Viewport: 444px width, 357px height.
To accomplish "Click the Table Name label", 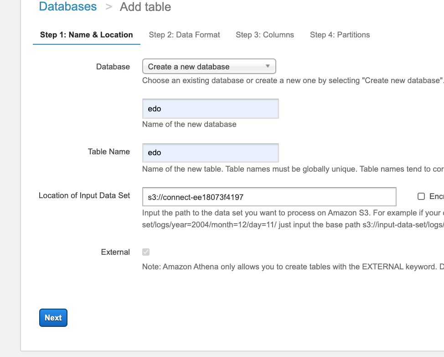I will (x=109, y=152).
